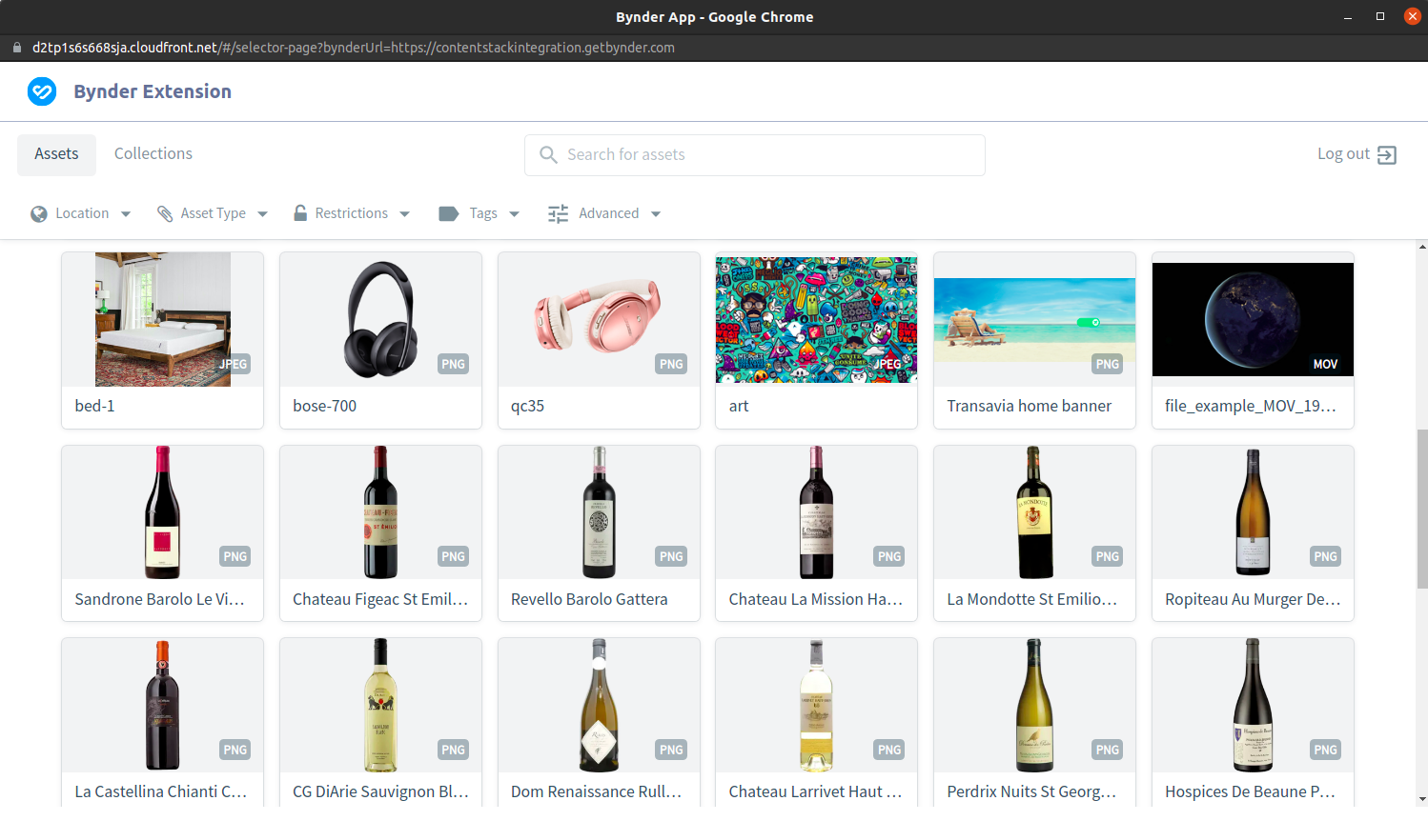Click the search magnifier icon
The height and width of the screenshot is (821, 1428).
tap(548, 154)
